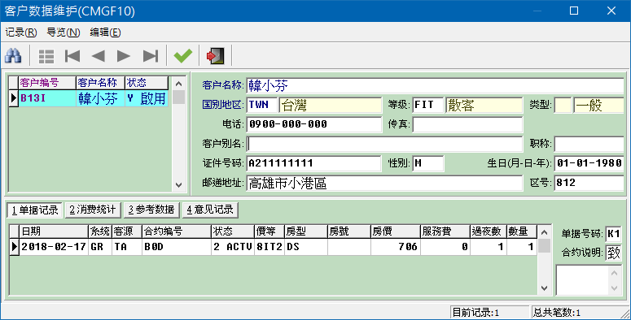Click the 服務費 column header
This screenshot has height=320, width=631.
pos(445,231)
